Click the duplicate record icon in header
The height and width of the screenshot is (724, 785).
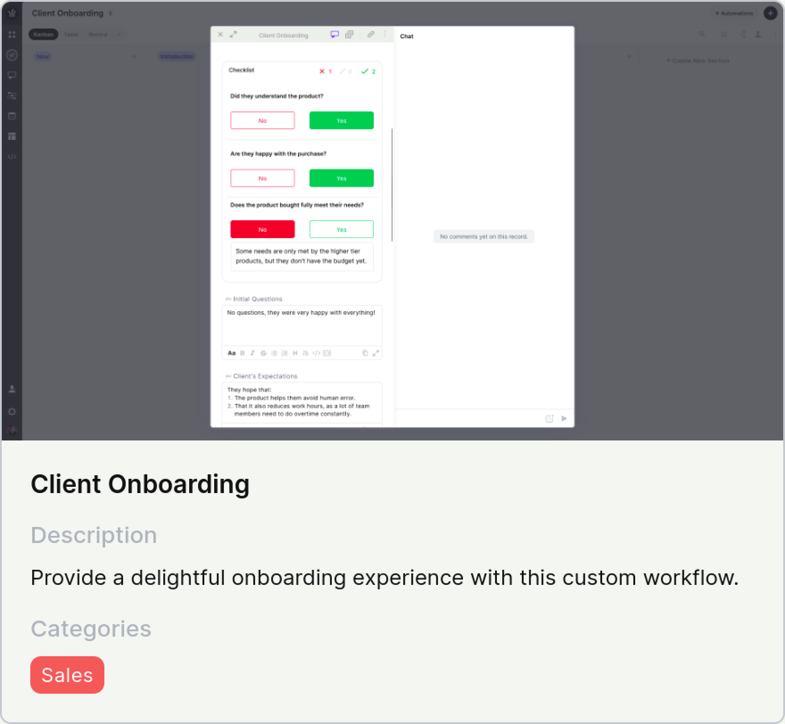[349, 34]
